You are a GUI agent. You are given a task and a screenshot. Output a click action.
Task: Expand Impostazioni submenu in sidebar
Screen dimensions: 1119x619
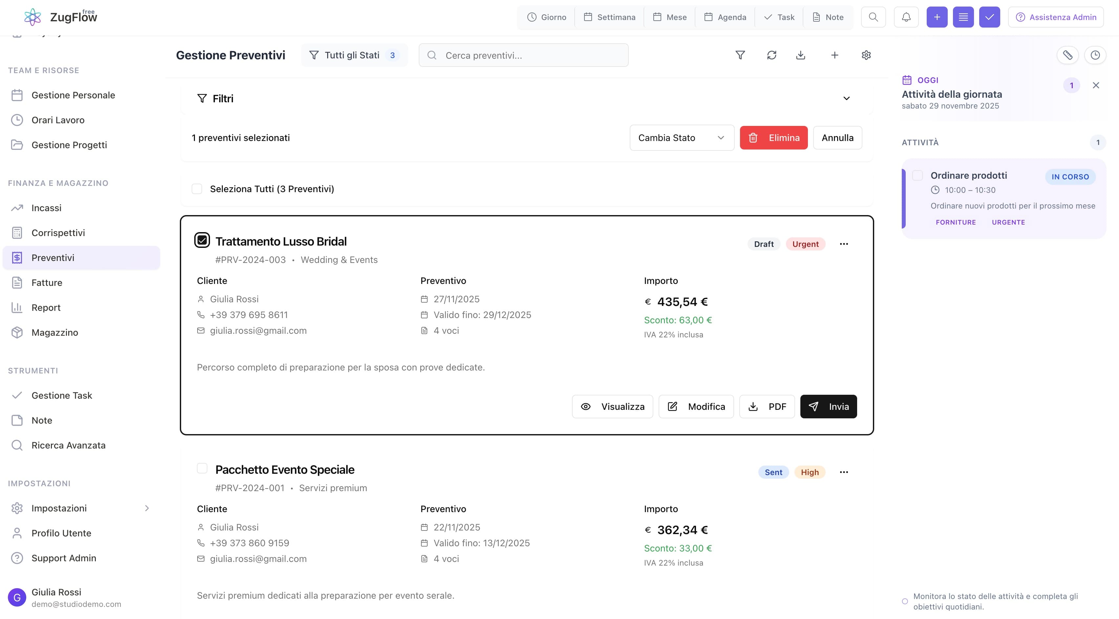(x=147, y=508)
